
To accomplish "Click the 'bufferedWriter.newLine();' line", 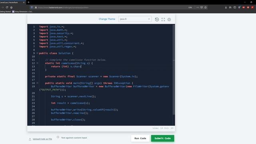I will point(70,113).
